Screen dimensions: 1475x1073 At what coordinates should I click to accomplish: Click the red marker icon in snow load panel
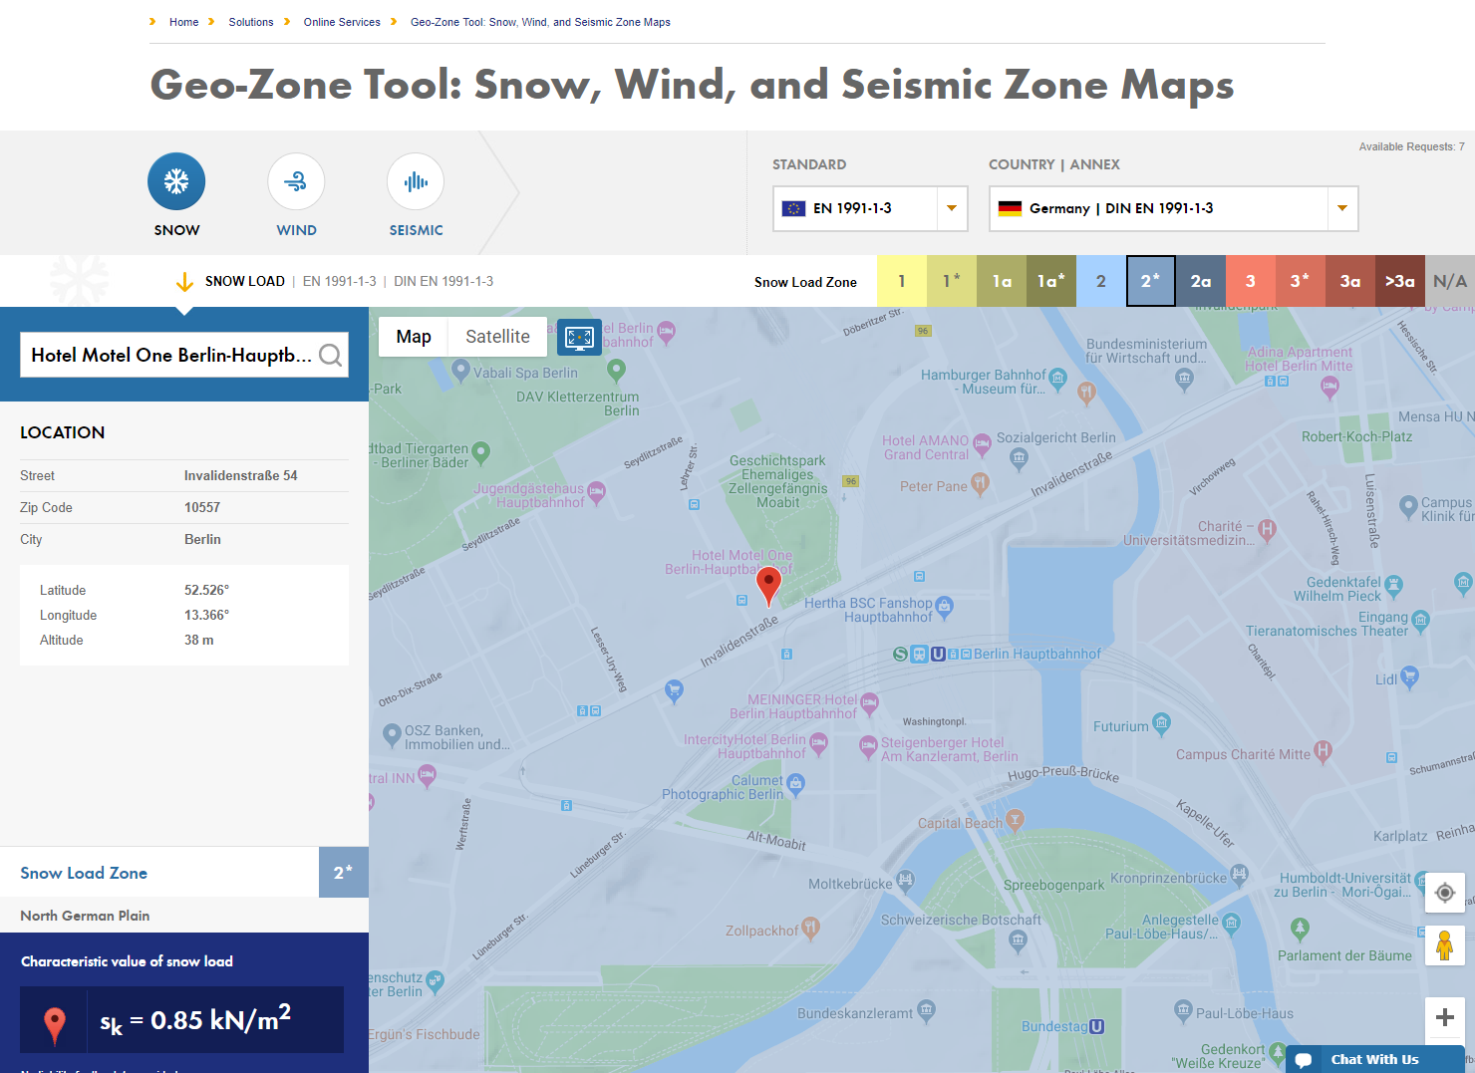[54, 1019]
